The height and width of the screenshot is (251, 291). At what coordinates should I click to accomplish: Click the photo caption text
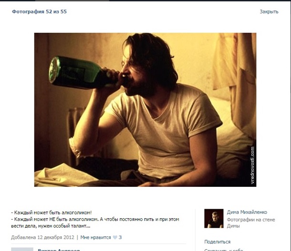[x=95, y=219]
